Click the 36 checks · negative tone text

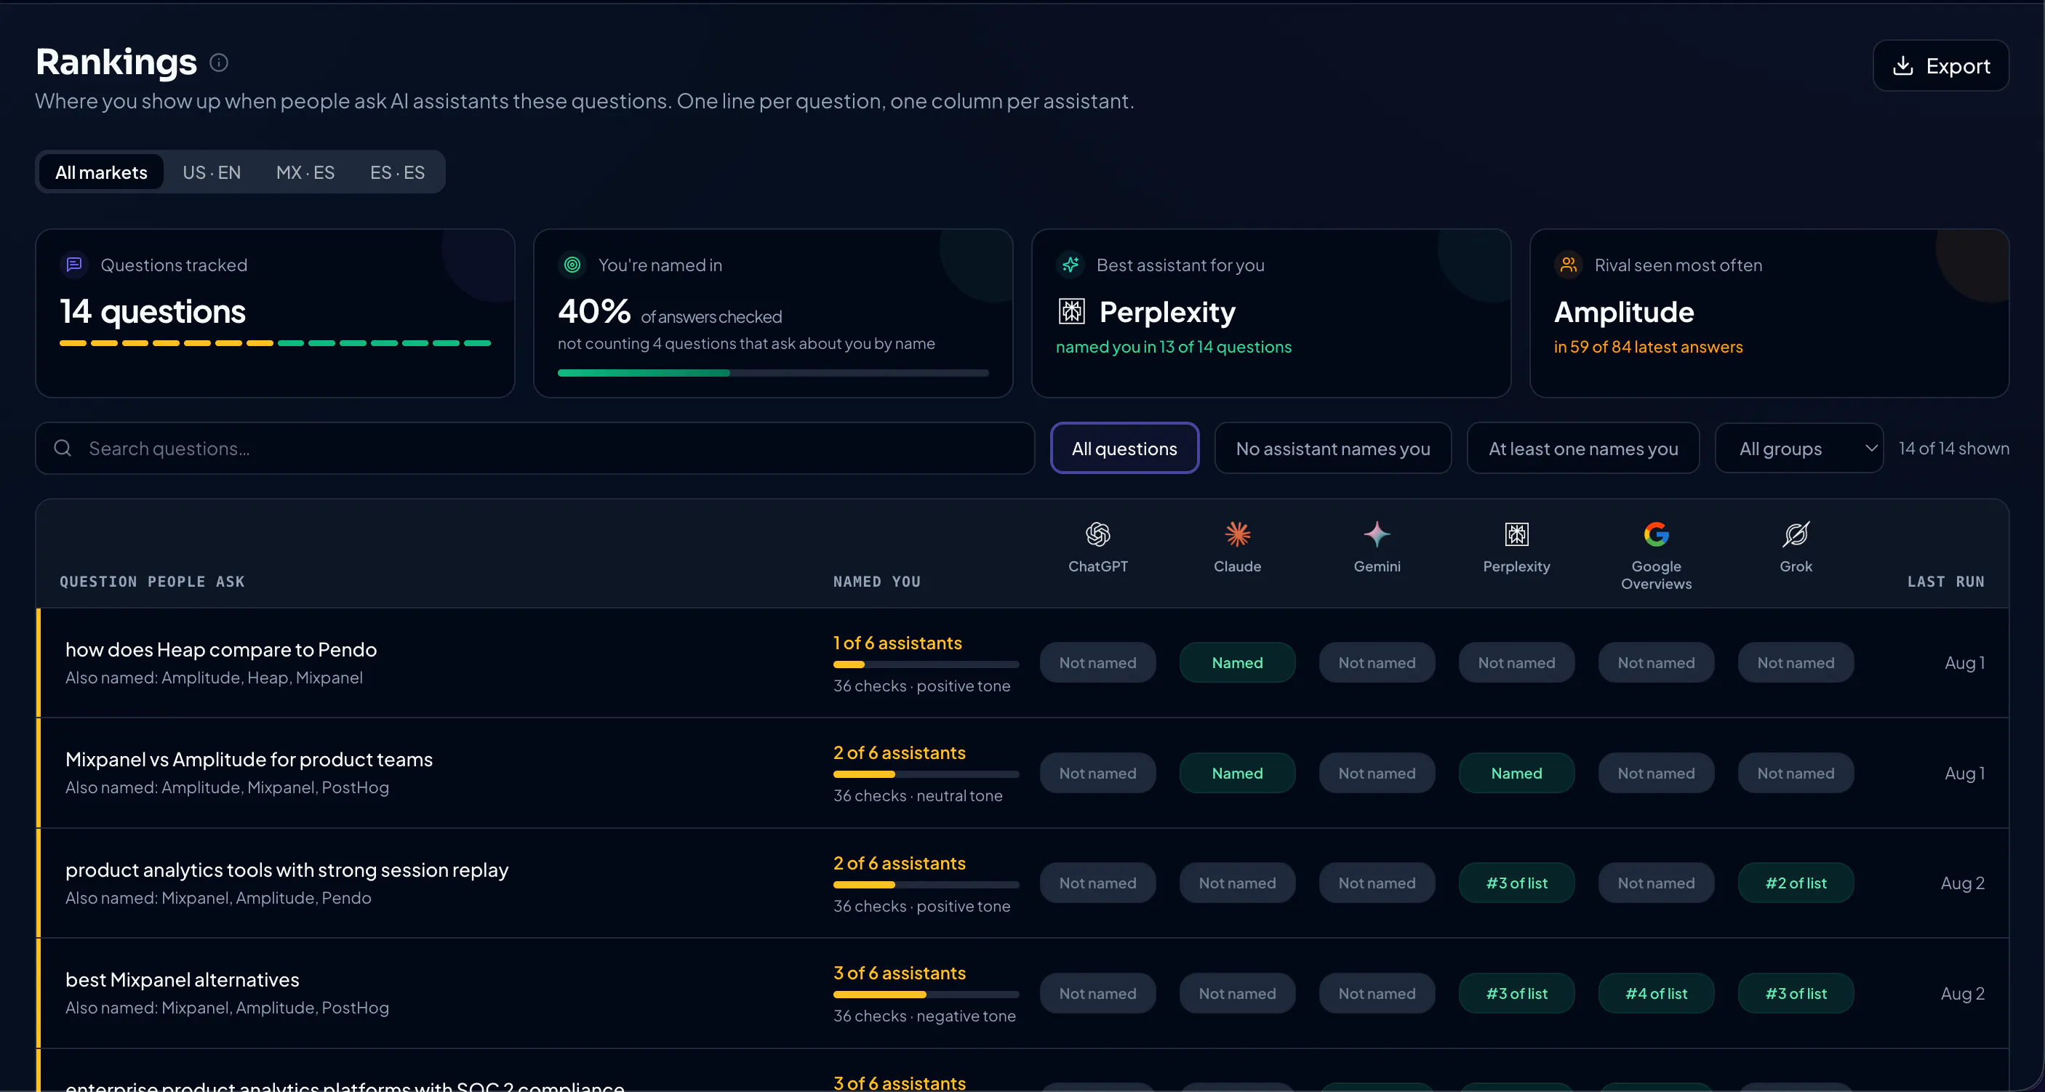[x=924, y=1016]
